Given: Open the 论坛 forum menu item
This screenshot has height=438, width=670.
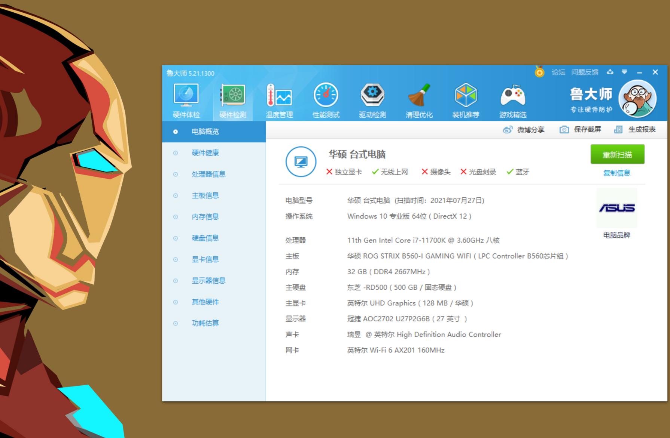Looking at the screenshot, I should click(x=557, y=72).
